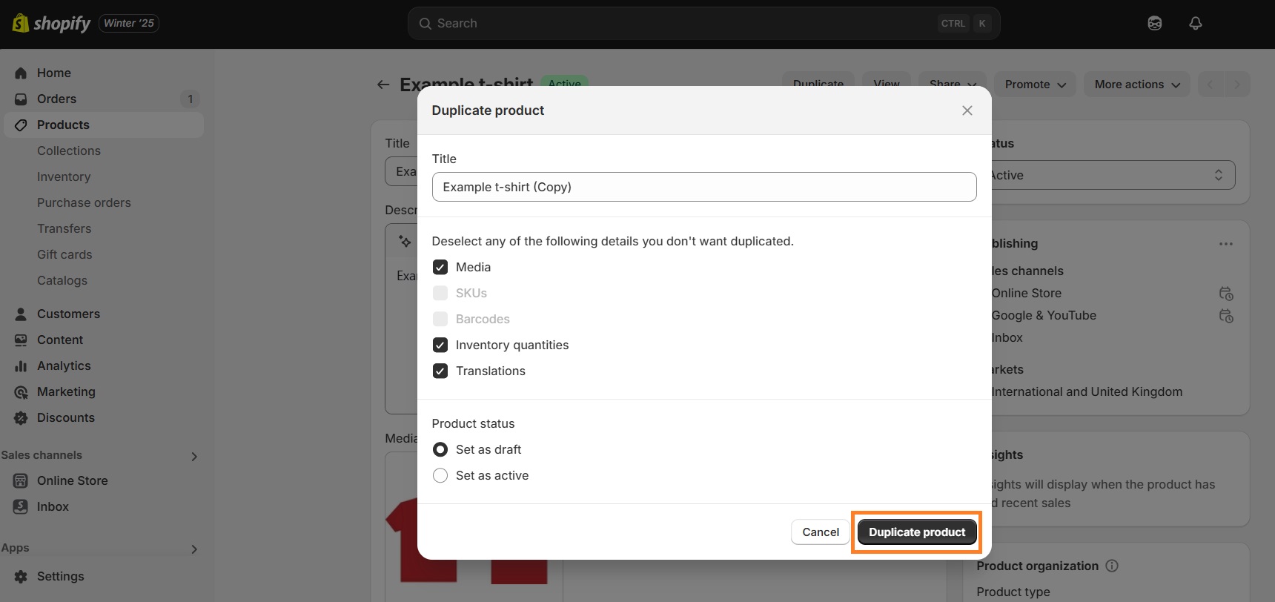
Task: Open Customers person icon
Action: [21, 314]
